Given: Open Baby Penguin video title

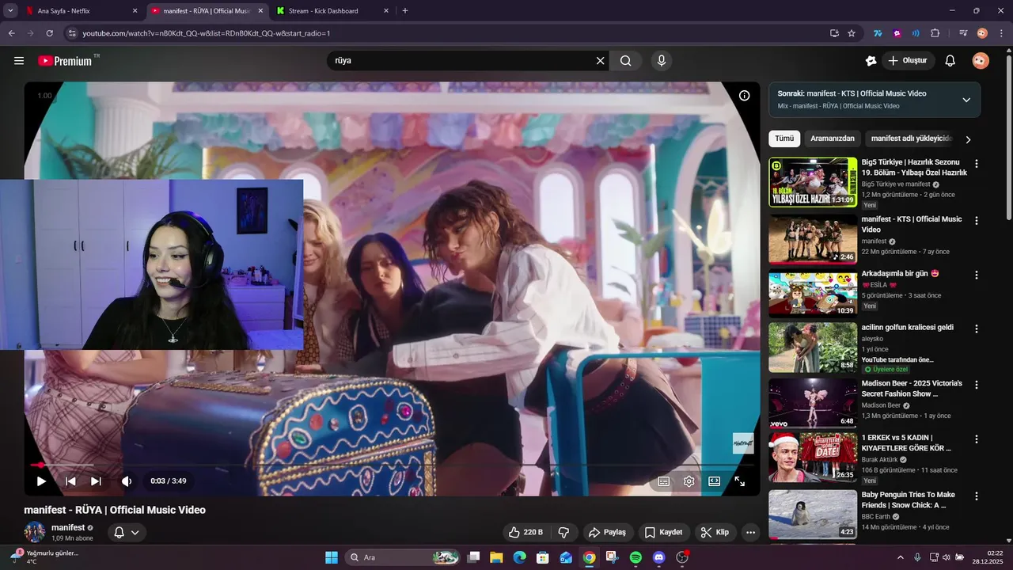Looking at the screenshot, I should (908, 500).
